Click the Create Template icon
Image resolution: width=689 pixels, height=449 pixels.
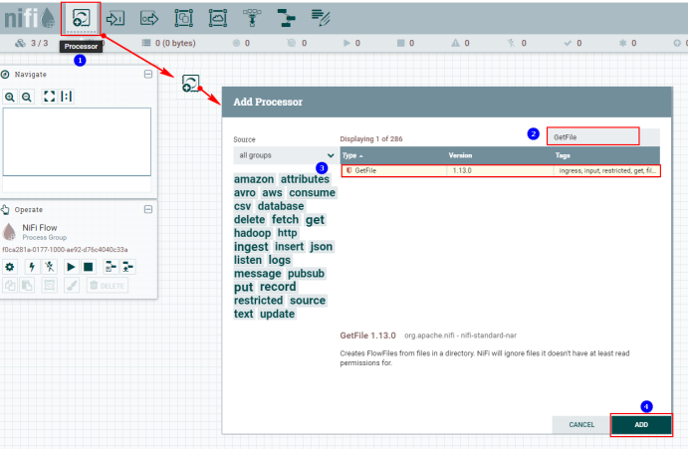(x=111, y=267)
